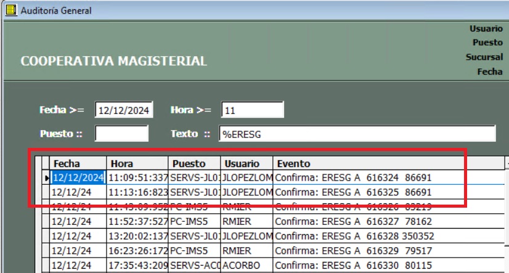Image resolution: width=509 pixels, height=273 pixels.
Task: Click the 11:13:16:823 time cell
Action: coord(138,192)
